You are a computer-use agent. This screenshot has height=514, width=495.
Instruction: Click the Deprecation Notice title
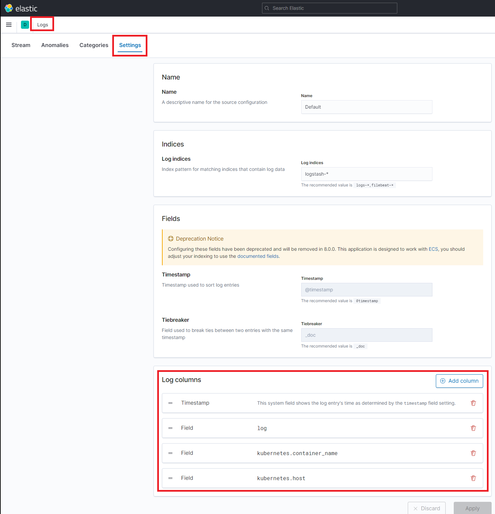coord(199,239)
